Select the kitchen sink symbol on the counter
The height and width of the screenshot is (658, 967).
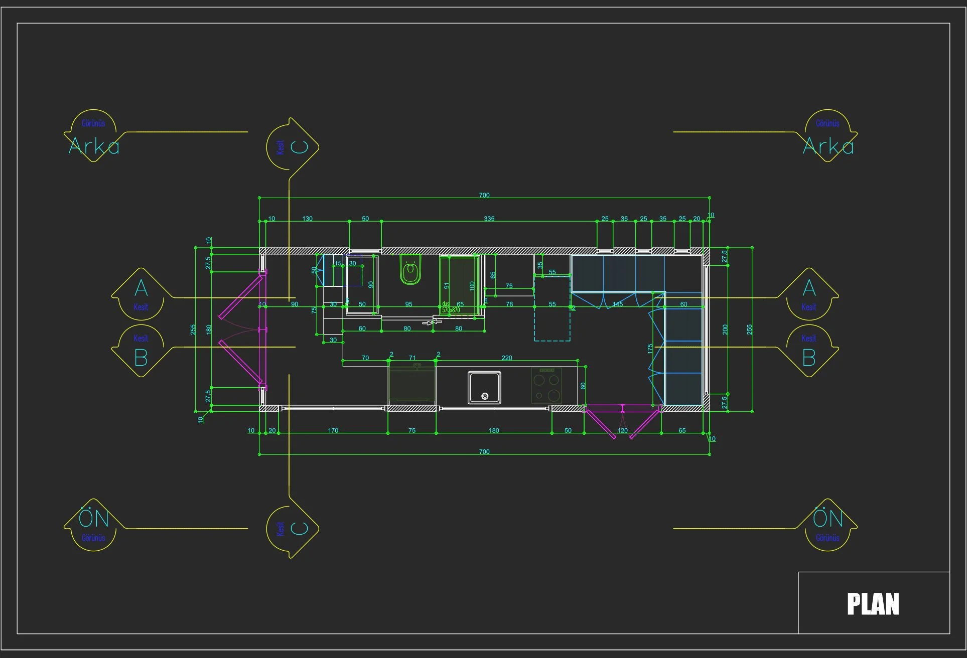(x=484, y=388)
